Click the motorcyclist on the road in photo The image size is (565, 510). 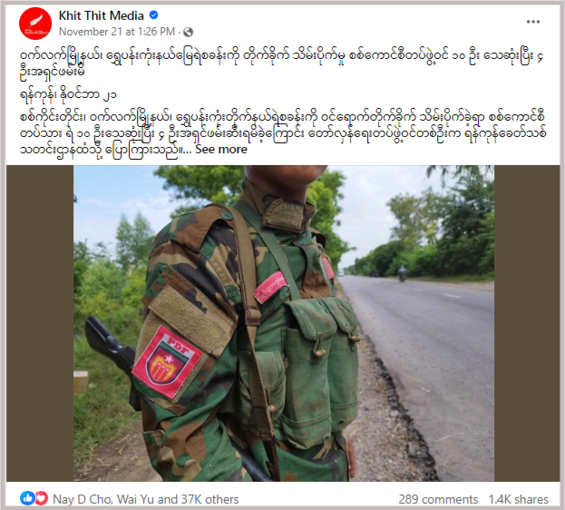402,274
